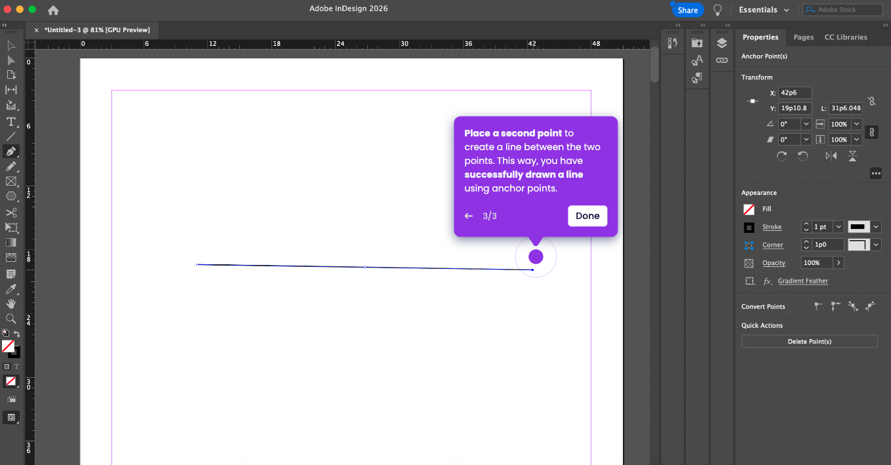The image size is (891, 465).
Task: Swap fill and stroke arrow in toolbox
Action: point(17,334)
